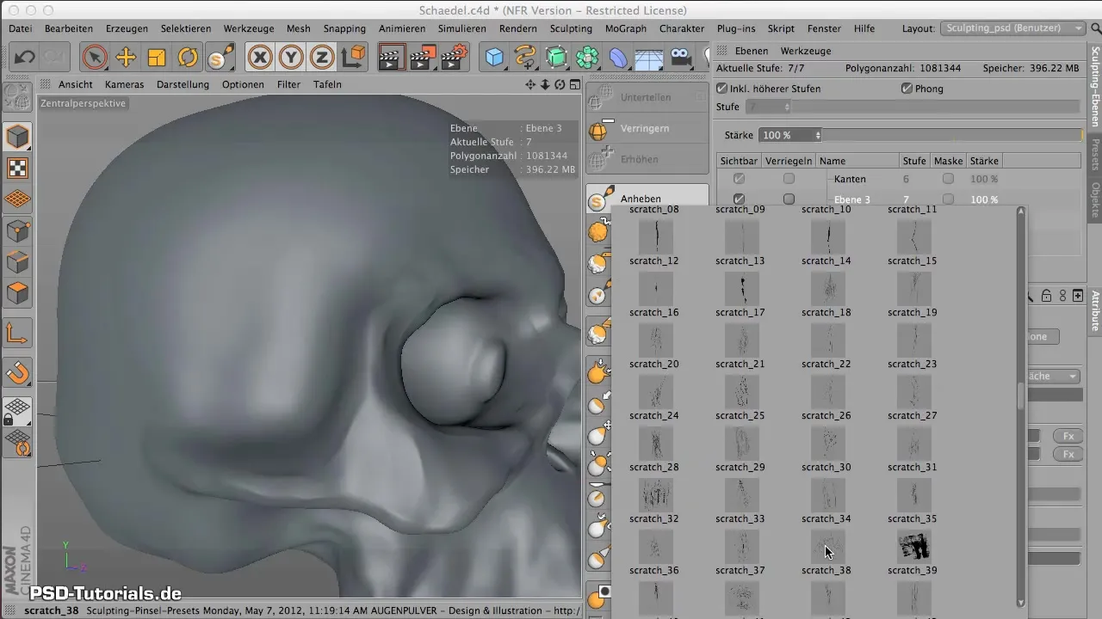Click the viewport rotate icon
Image resolution: width=1102 pixels, height=619 pixels.
pos(560,84)
